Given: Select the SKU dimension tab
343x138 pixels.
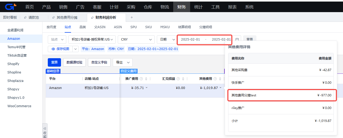Looking at the screenshot, I should pyautogui.click(x=148, y=27).
